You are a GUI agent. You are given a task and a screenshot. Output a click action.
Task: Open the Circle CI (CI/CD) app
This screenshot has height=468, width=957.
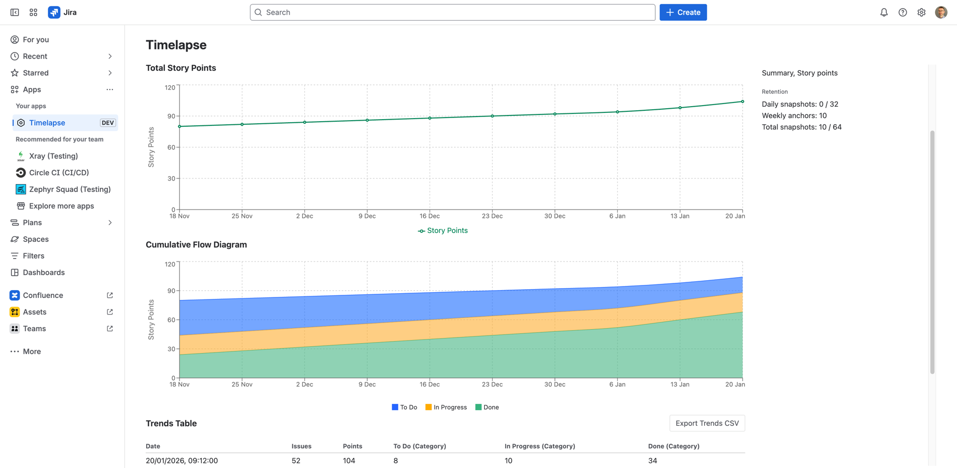(x=59, y=173)
